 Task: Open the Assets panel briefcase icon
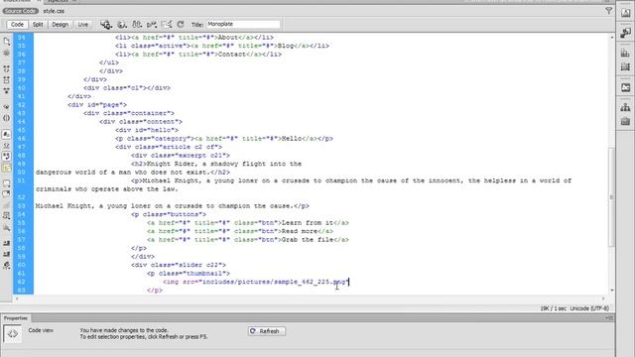[625, 121]
